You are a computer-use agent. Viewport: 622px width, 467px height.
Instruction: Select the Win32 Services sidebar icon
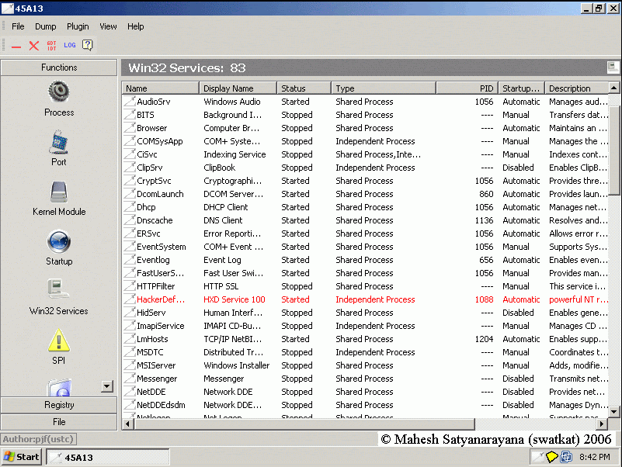click(57, 290)
